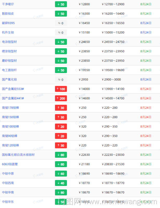Go to the 电工圆铝杆 link
Viewport: 160px width, 208px height.
(x=9, y=70)
